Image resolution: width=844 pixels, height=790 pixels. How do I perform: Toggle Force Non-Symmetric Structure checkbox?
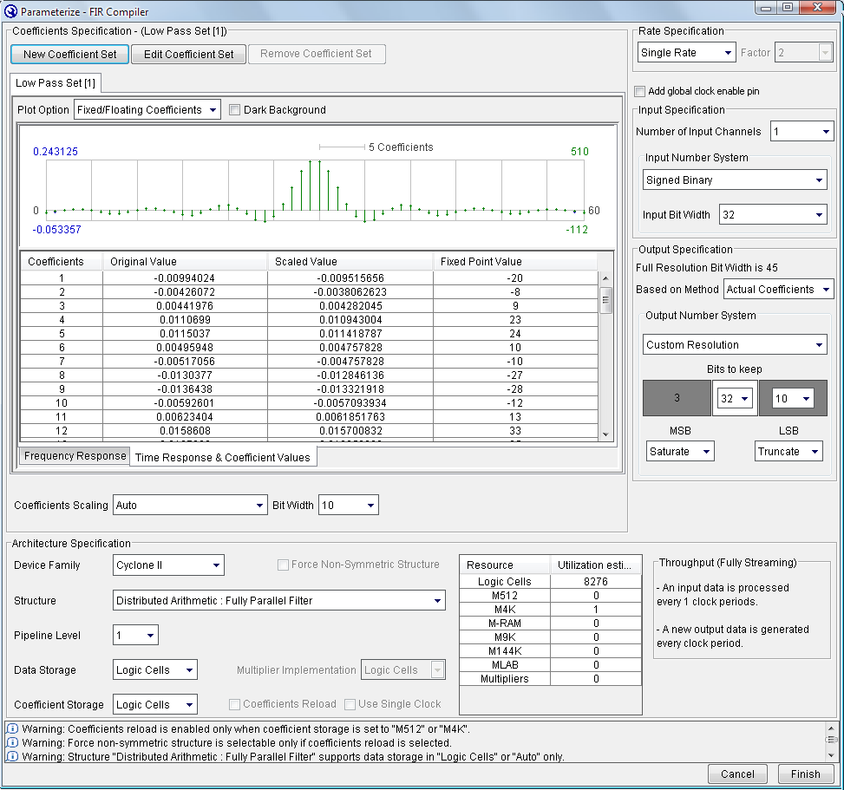pyautogui.click(x=283, y=565)
